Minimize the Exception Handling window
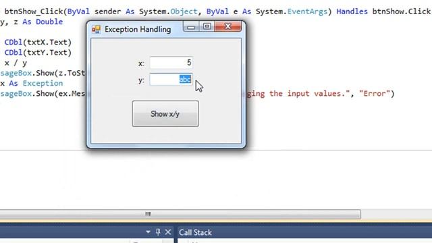432x243 pixels. [x=190, y=27]
